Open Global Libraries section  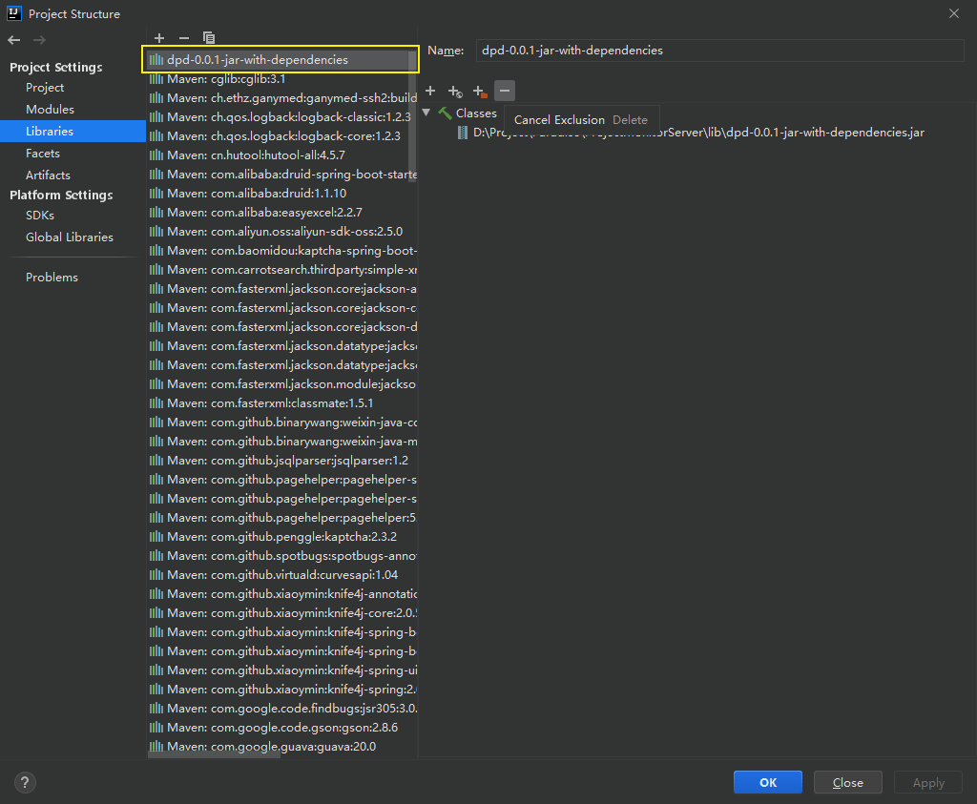pyautogui.click(x=69, y=237)
